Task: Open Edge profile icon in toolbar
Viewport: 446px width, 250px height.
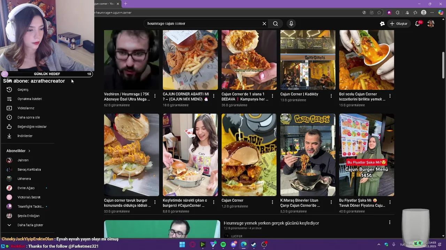Action: [x=424, y=12]
